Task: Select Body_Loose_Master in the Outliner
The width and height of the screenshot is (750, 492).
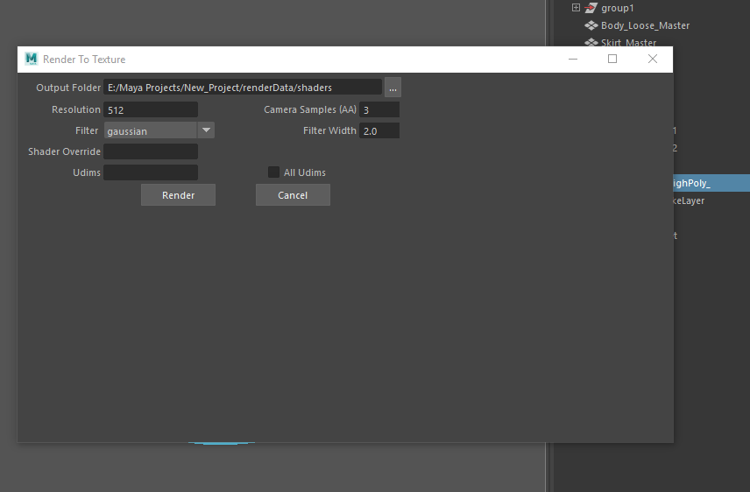Action: click(645, 25)
